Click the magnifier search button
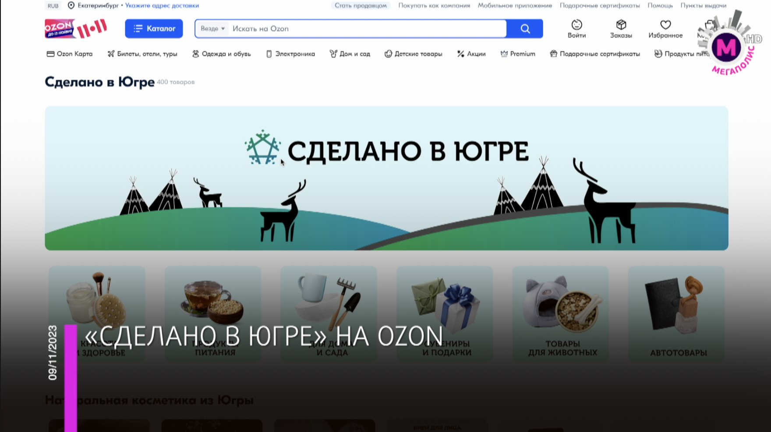The width and height of the screenshot is (771, 432). [x=525, y=29]
